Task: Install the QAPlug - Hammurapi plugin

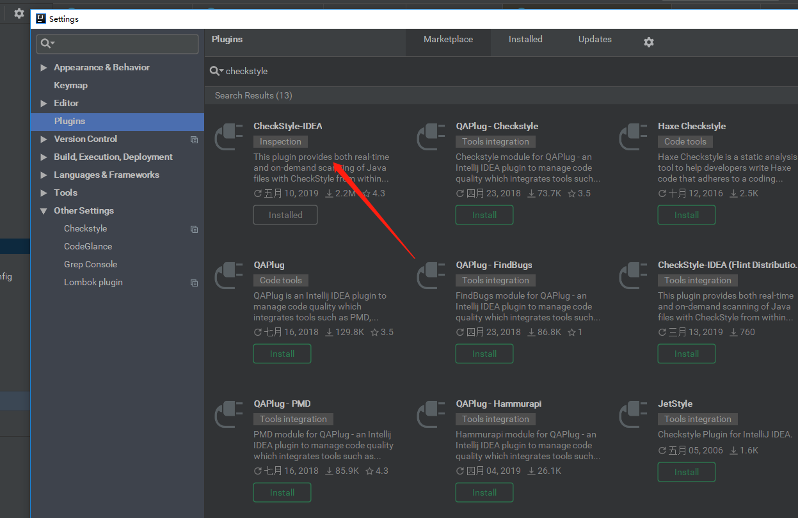Action: click(x=484, y=492)
